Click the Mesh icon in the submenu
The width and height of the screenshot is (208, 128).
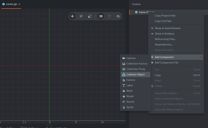point(124,91)
